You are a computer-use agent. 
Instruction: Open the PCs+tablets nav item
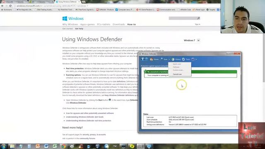[104, 24]
